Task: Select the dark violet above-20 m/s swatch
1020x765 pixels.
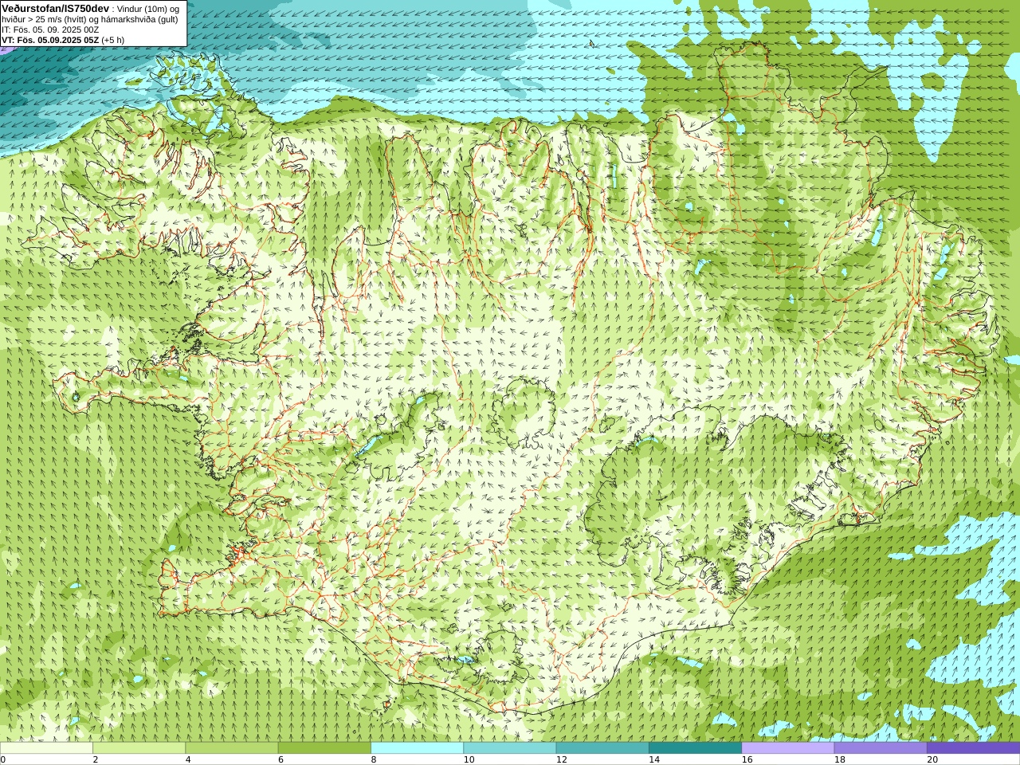Action: (973, 747)
